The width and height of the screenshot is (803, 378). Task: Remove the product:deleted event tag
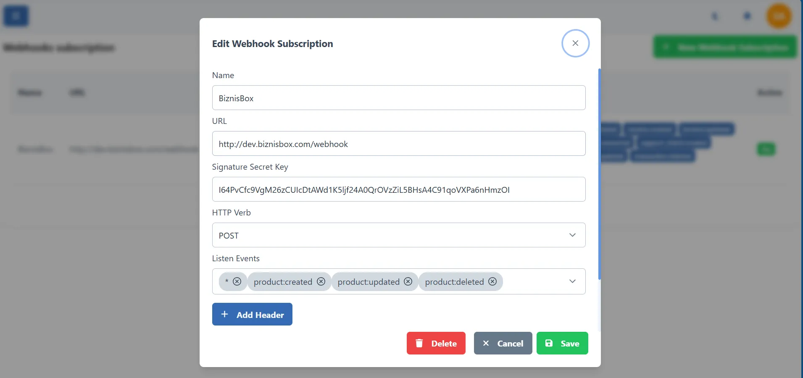(492, 281)
